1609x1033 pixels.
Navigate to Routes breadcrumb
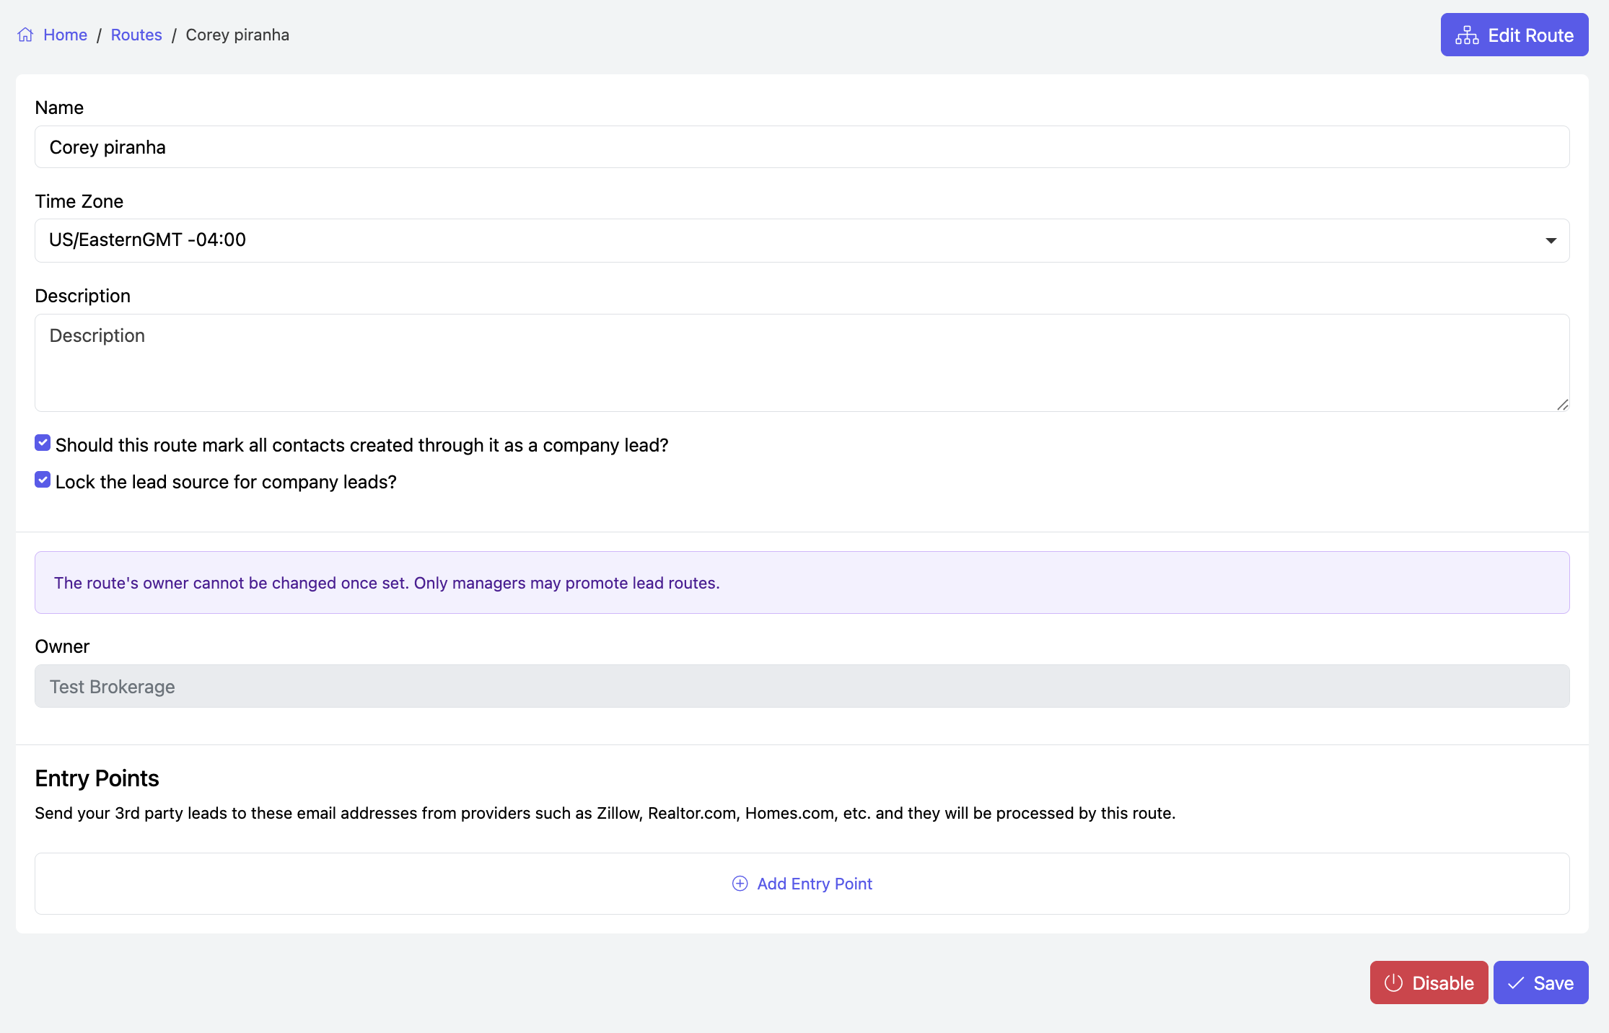(136, 35)
